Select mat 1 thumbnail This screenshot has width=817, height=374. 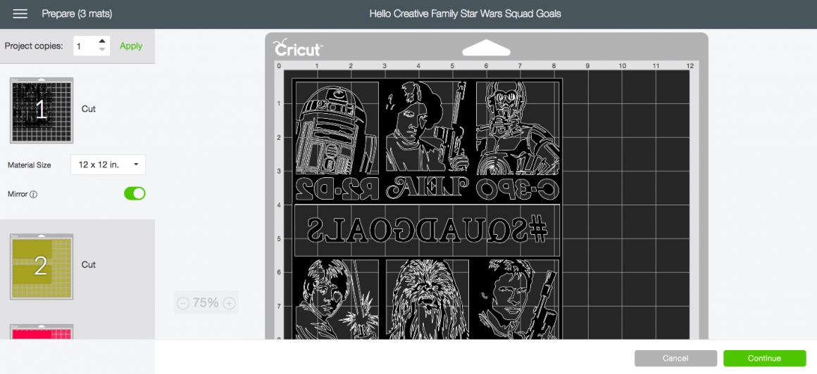(x=41, y=110)
